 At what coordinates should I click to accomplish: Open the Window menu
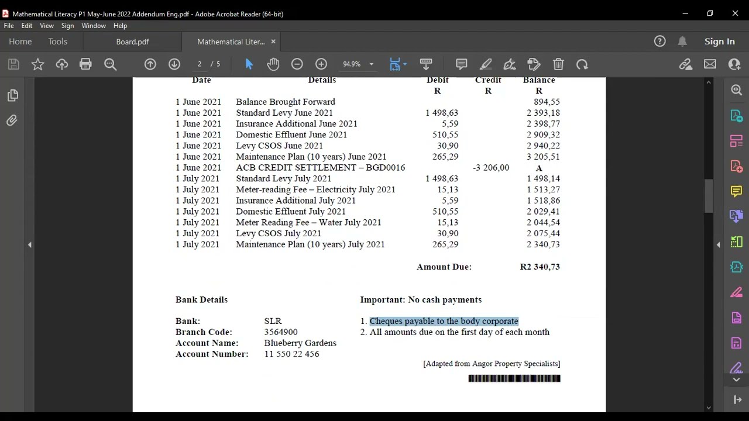pos(94,26)
